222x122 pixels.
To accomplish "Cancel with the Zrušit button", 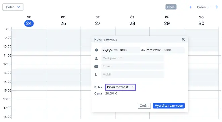I will tap(144, 106).
